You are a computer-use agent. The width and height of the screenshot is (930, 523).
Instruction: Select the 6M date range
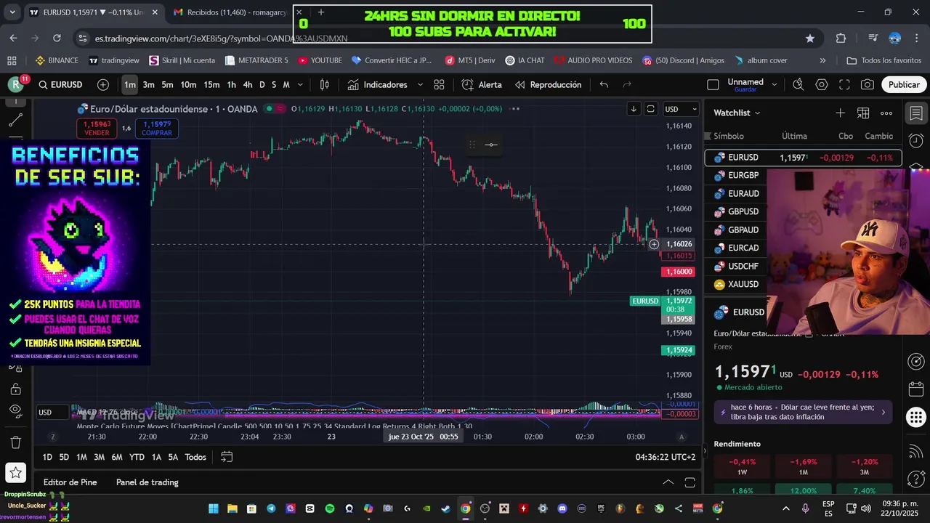117,457
